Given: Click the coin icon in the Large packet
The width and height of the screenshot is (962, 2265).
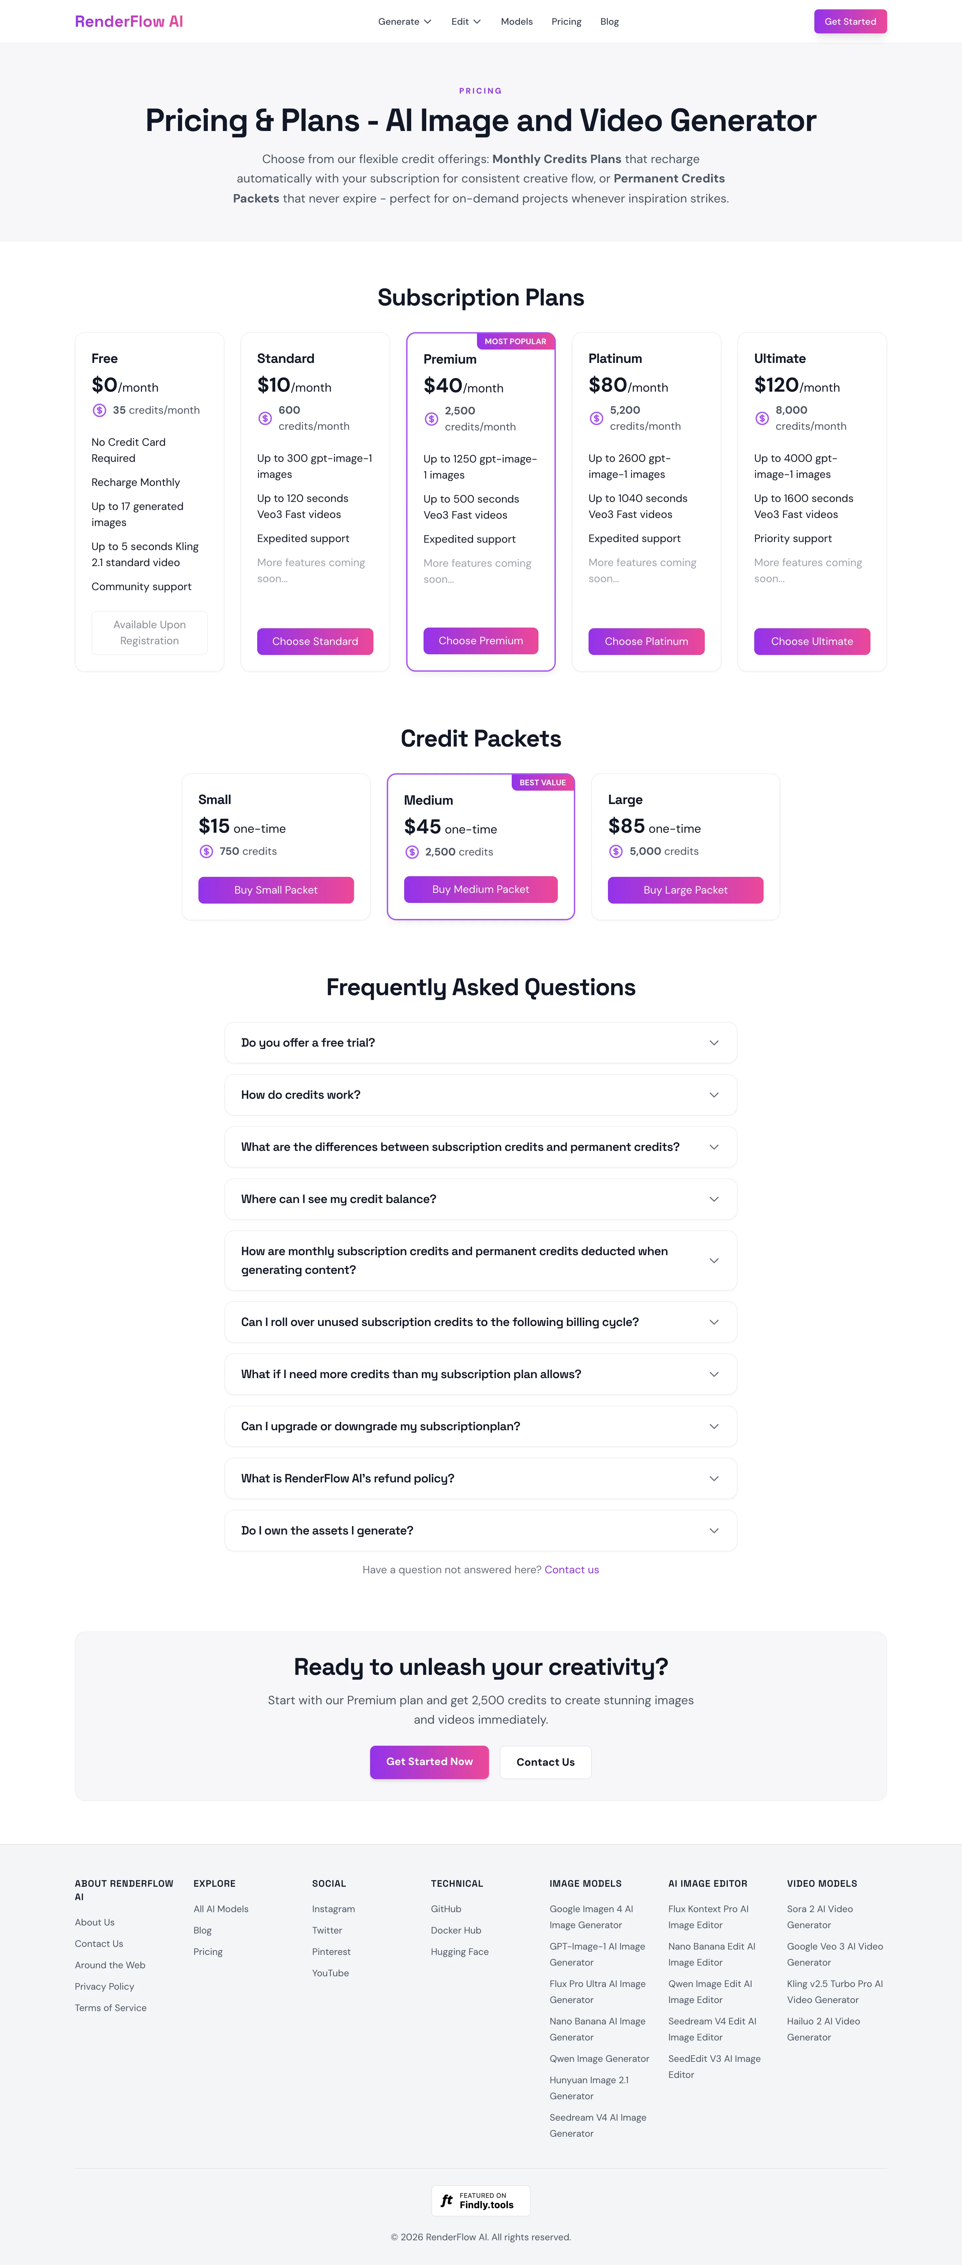Looking at the screenshot, I should [616, 851].
